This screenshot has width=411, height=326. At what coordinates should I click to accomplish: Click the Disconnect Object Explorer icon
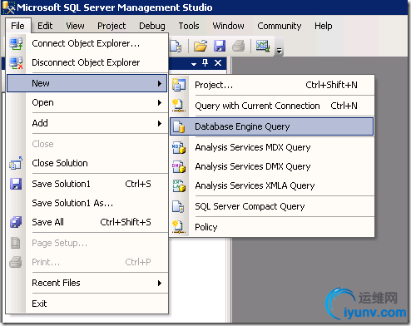coord(16,62)
